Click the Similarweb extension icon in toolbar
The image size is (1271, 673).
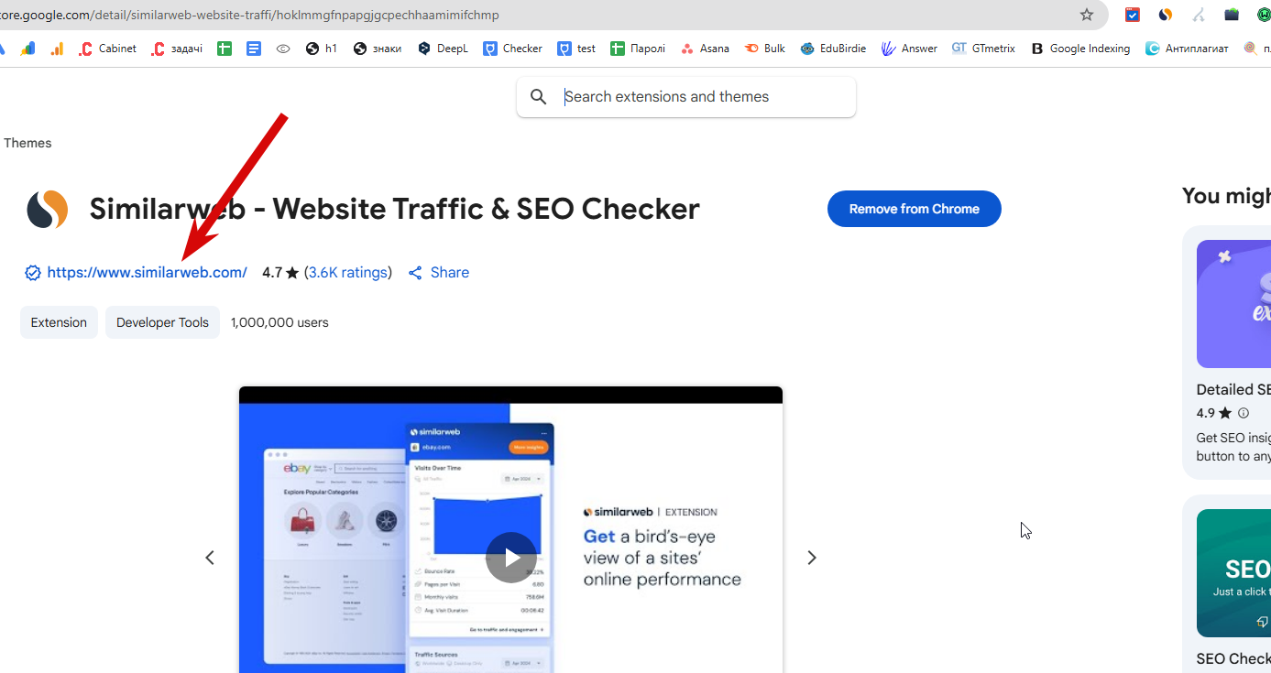tap(1166, 15)
